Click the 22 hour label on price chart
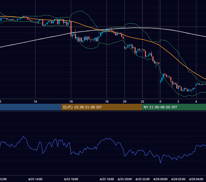Screen dimensions: 206x182 (x=143, y=102)
